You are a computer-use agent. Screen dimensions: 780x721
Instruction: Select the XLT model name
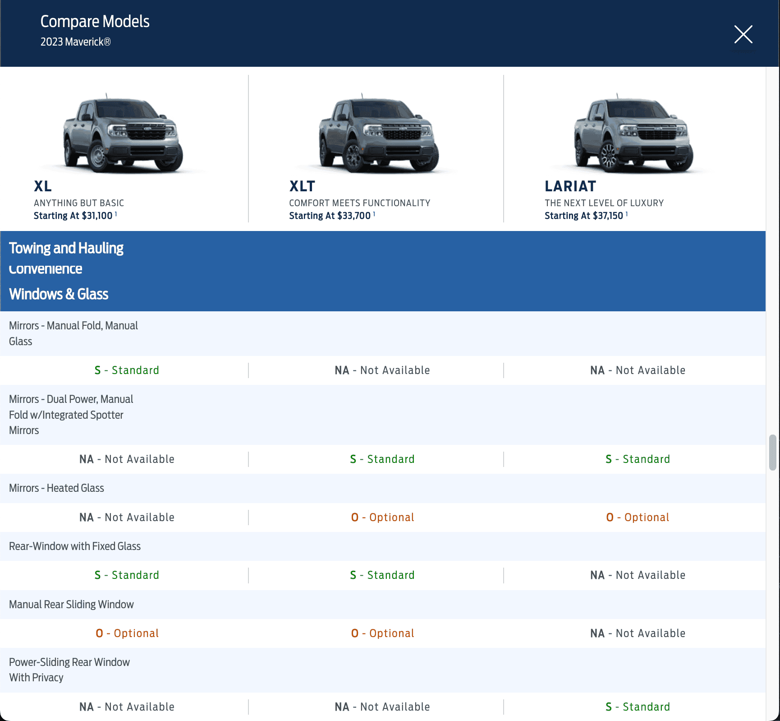[302, 186]
